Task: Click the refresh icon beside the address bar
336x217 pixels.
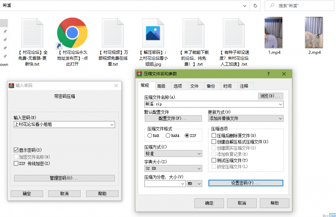Action: click(255, 5)
